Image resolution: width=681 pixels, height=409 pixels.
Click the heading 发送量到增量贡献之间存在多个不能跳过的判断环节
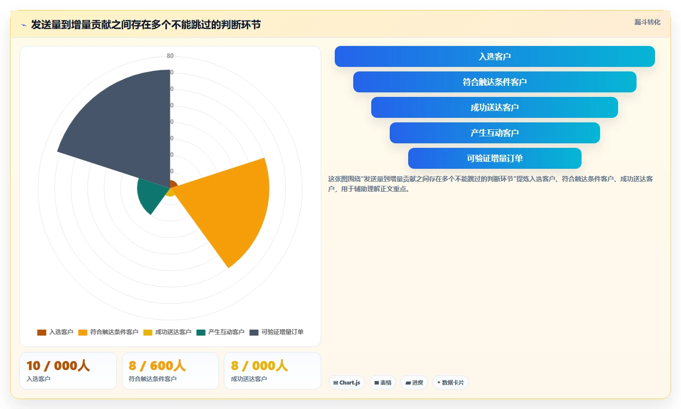(x=146, y=25)
